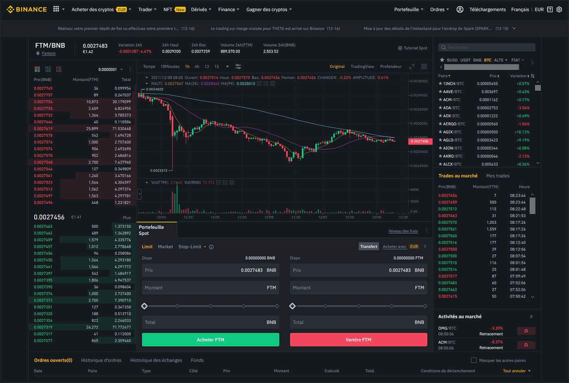569x383 pixels.
Task: Click the Tutoriel Spot play icon
Action: [400, 48]
